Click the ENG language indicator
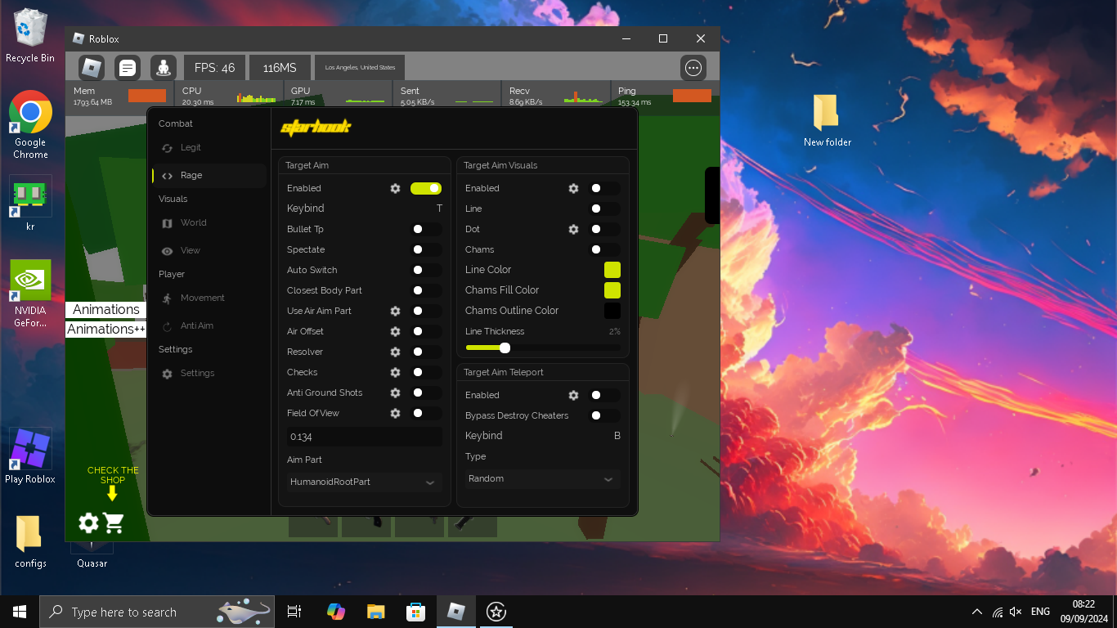 click(1040, 612)
